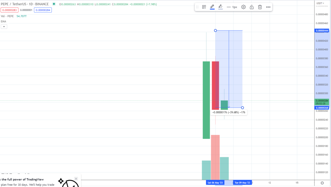Image resolution: width=331 pixels, height=187 pixels.
Task: Select the EMA indicator label
Action: click(x=4, y=21)
